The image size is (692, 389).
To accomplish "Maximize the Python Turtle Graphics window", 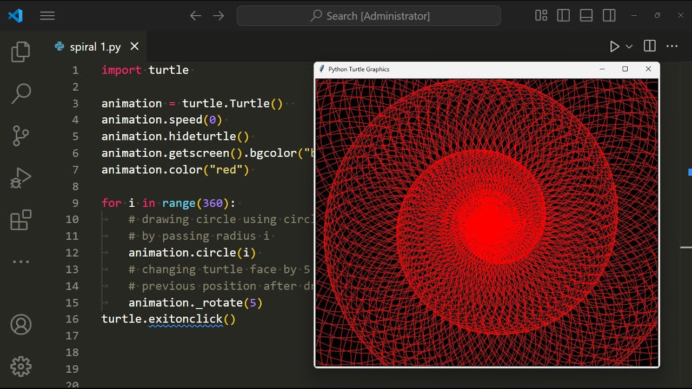I will (x=625, y=69).
